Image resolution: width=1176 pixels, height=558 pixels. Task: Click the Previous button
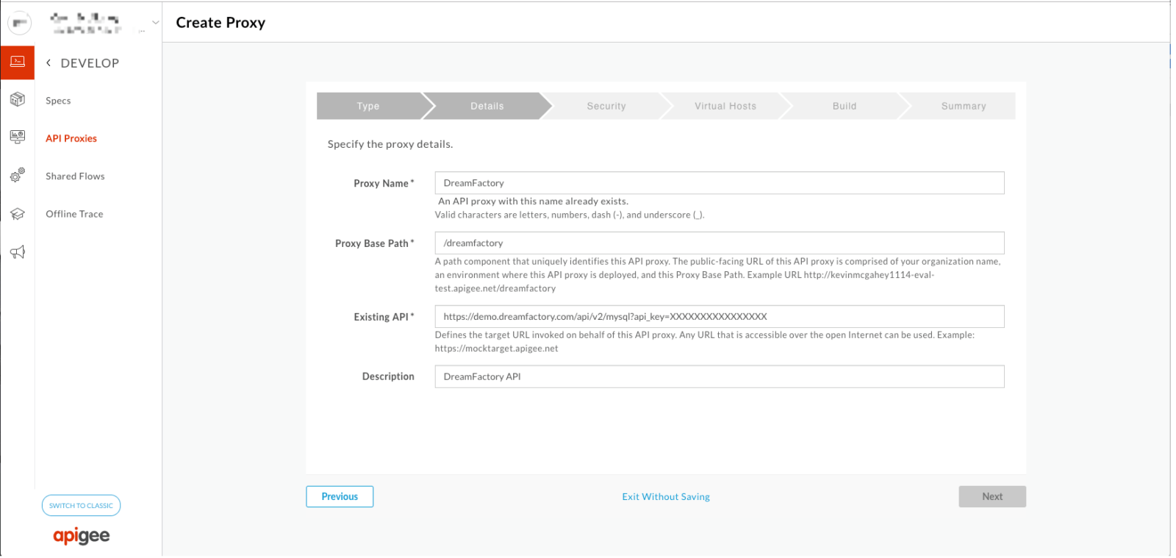340,497
